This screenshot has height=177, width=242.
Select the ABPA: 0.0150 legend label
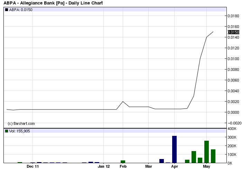point(21,10)
